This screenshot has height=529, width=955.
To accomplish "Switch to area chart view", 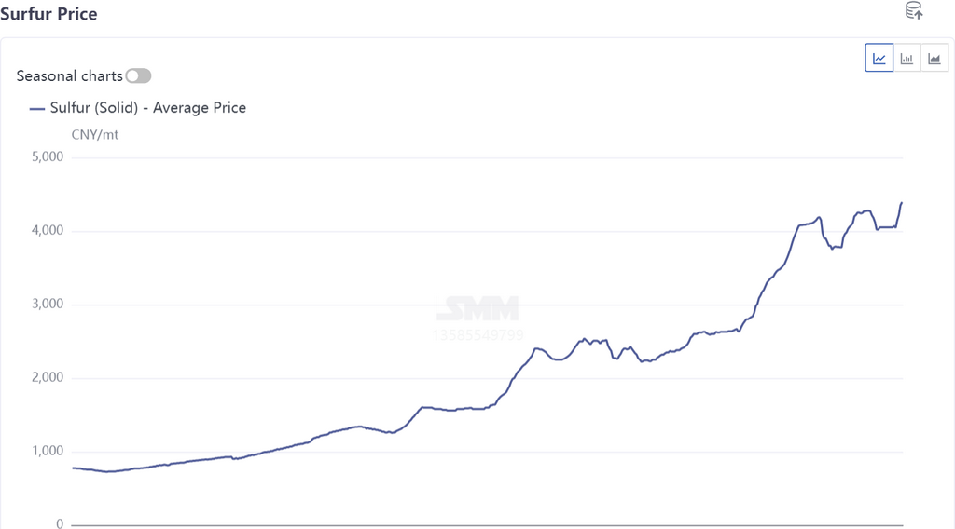I will 934,59.
